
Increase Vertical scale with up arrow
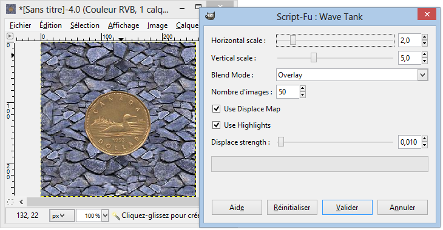click(424, 54)
